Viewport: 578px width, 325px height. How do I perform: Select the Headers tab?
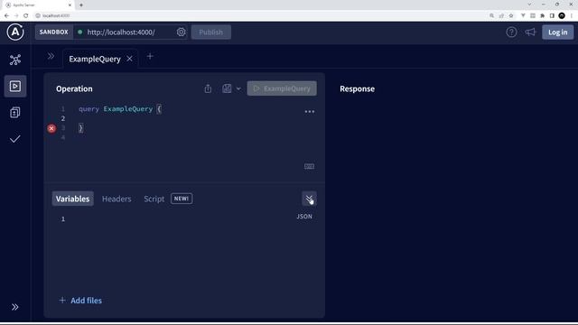(117, 199)
